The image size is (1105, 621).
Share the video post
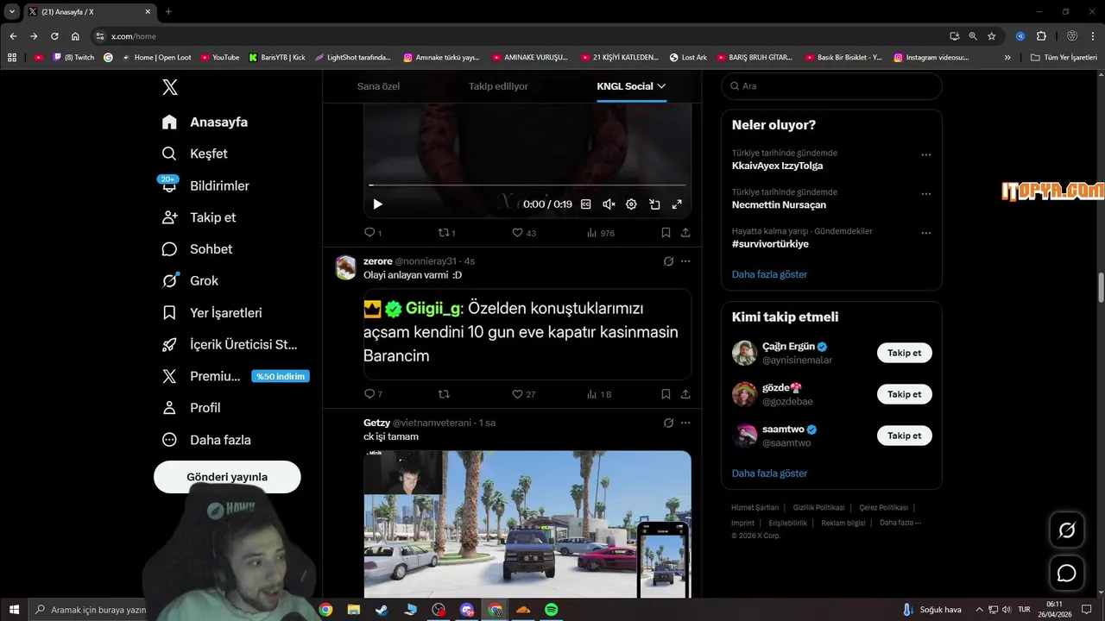click(685, 233)
